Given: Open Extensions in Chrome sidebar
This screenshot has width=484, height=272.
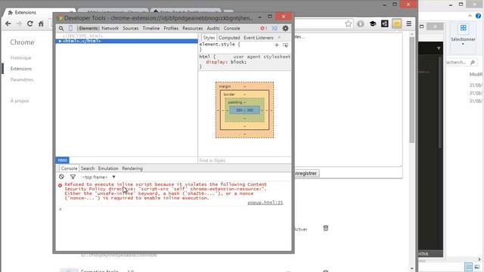Looking at the screenshot, I should (x=21, y=69).
